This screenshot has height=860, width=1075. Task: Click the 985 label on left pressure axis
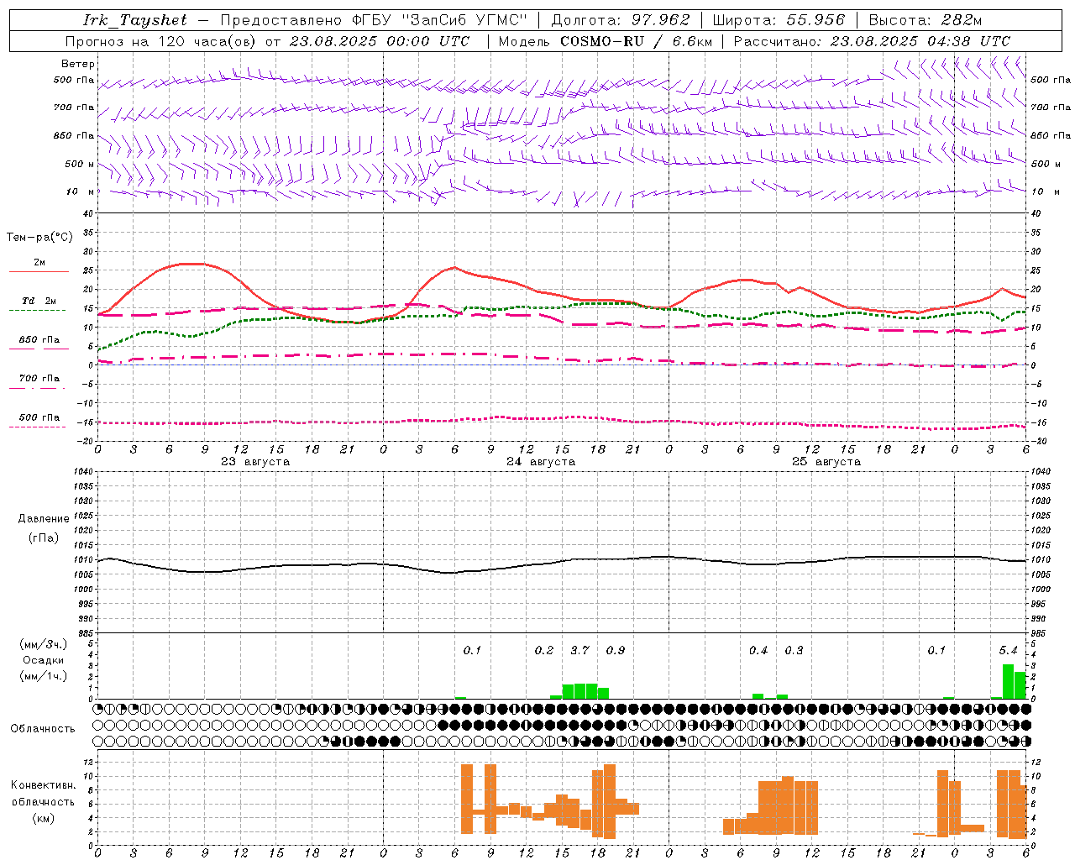tap(87, 633)
